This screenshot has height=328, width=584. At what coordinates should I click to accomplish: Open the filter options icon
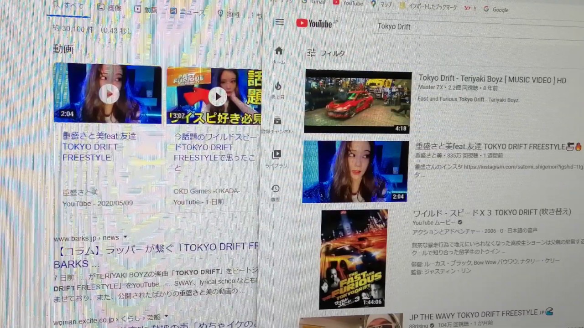[x=312, y=53]
